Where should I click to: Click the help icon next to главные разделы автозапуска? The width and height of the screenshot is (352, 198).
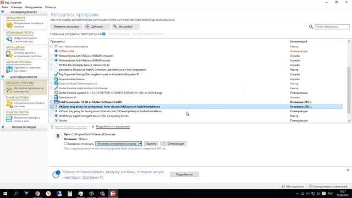click(104, 34)
